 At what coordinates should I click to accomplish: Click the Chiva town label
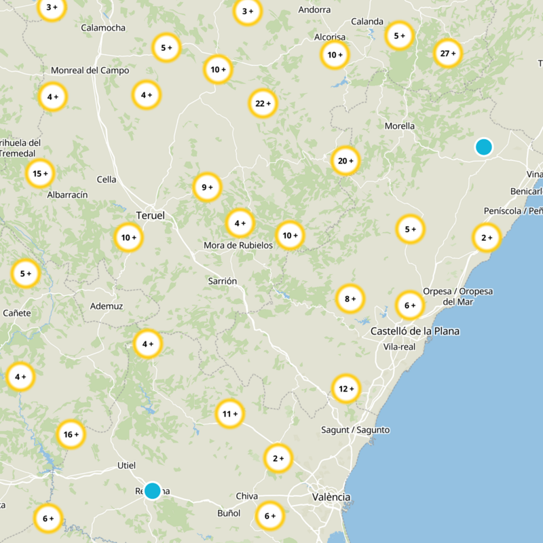[246, 496]
